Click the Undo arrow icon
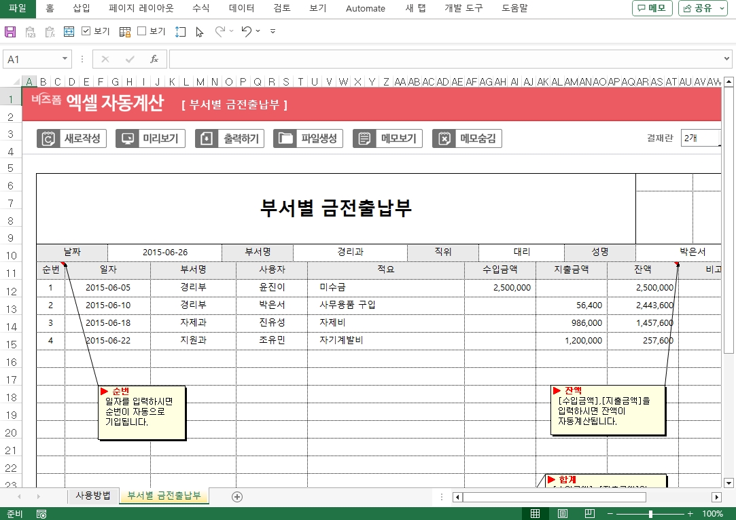Viewport: 736px width, 520px height. tap(247, 32)
